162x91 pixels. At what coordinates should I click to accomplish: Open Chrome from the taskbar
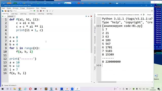(20, 89)
